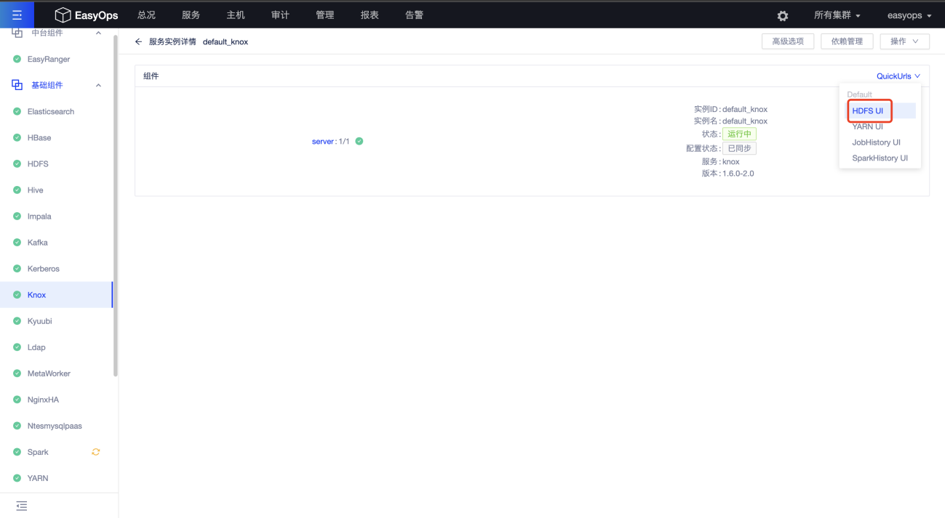Open the easyops user dropdown
Screen dimensions: 945x518
coord(909,15)
